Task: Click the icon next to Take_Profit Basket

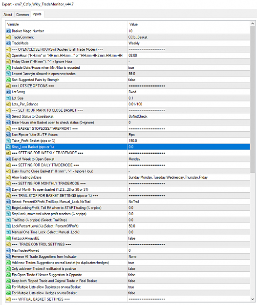Action: point(8,141)
